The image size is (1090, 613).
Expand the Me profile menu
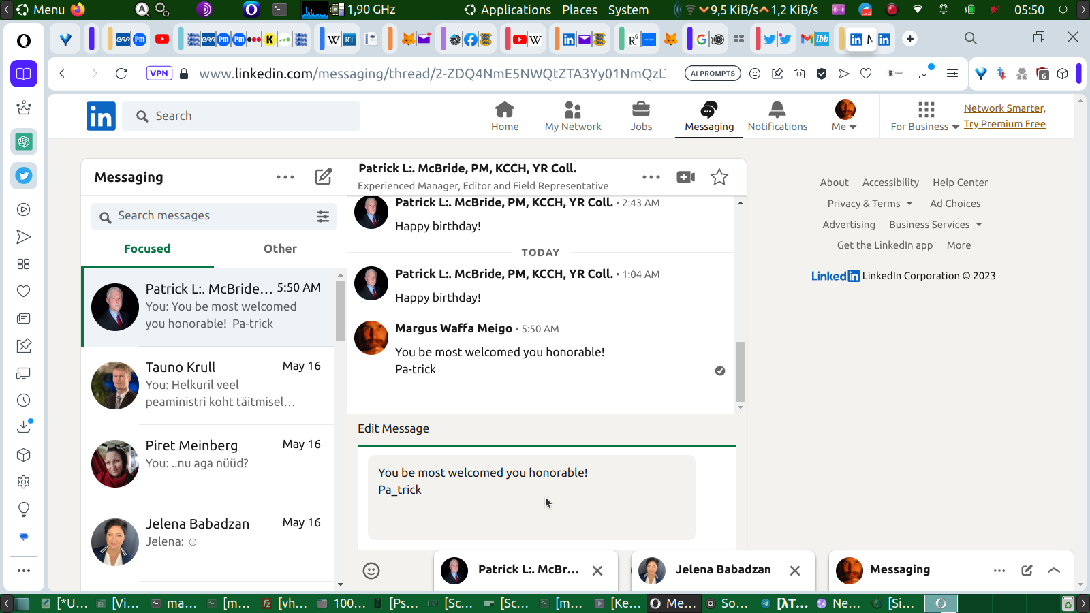pyautogui.click(x=845, y=116)
